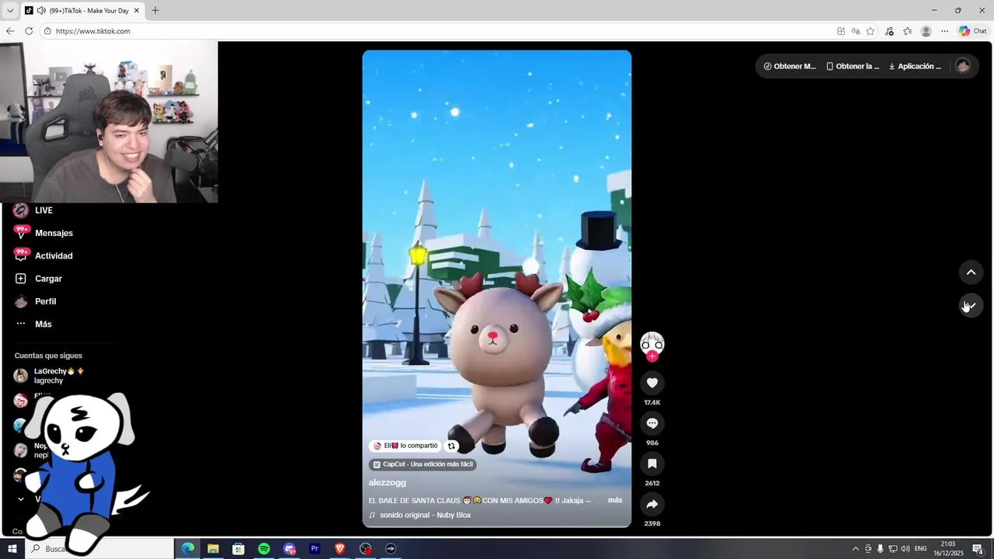Screen dimensions: 994x559
Task: Reload the TikTok page
Action: 29,31
